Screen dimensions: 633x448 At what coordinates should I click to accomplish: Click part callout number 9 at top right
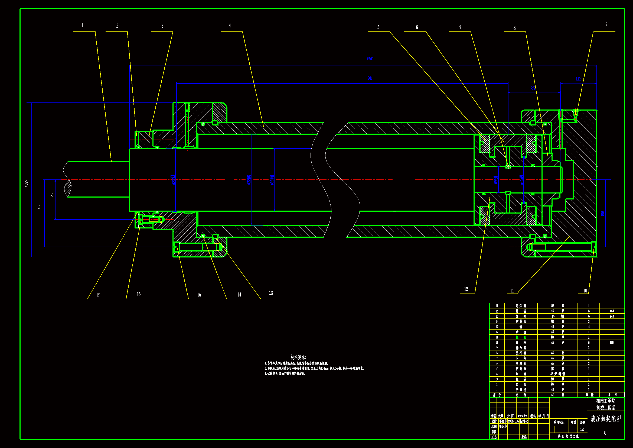pyautogui.click(x=606, y=24)
